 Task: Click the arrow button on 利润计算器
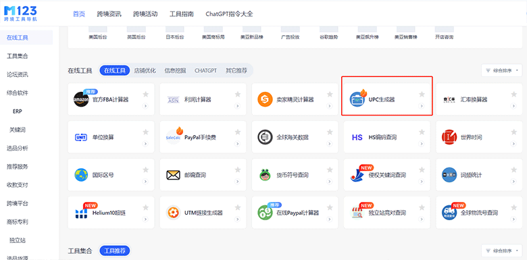tap(238, 106)
